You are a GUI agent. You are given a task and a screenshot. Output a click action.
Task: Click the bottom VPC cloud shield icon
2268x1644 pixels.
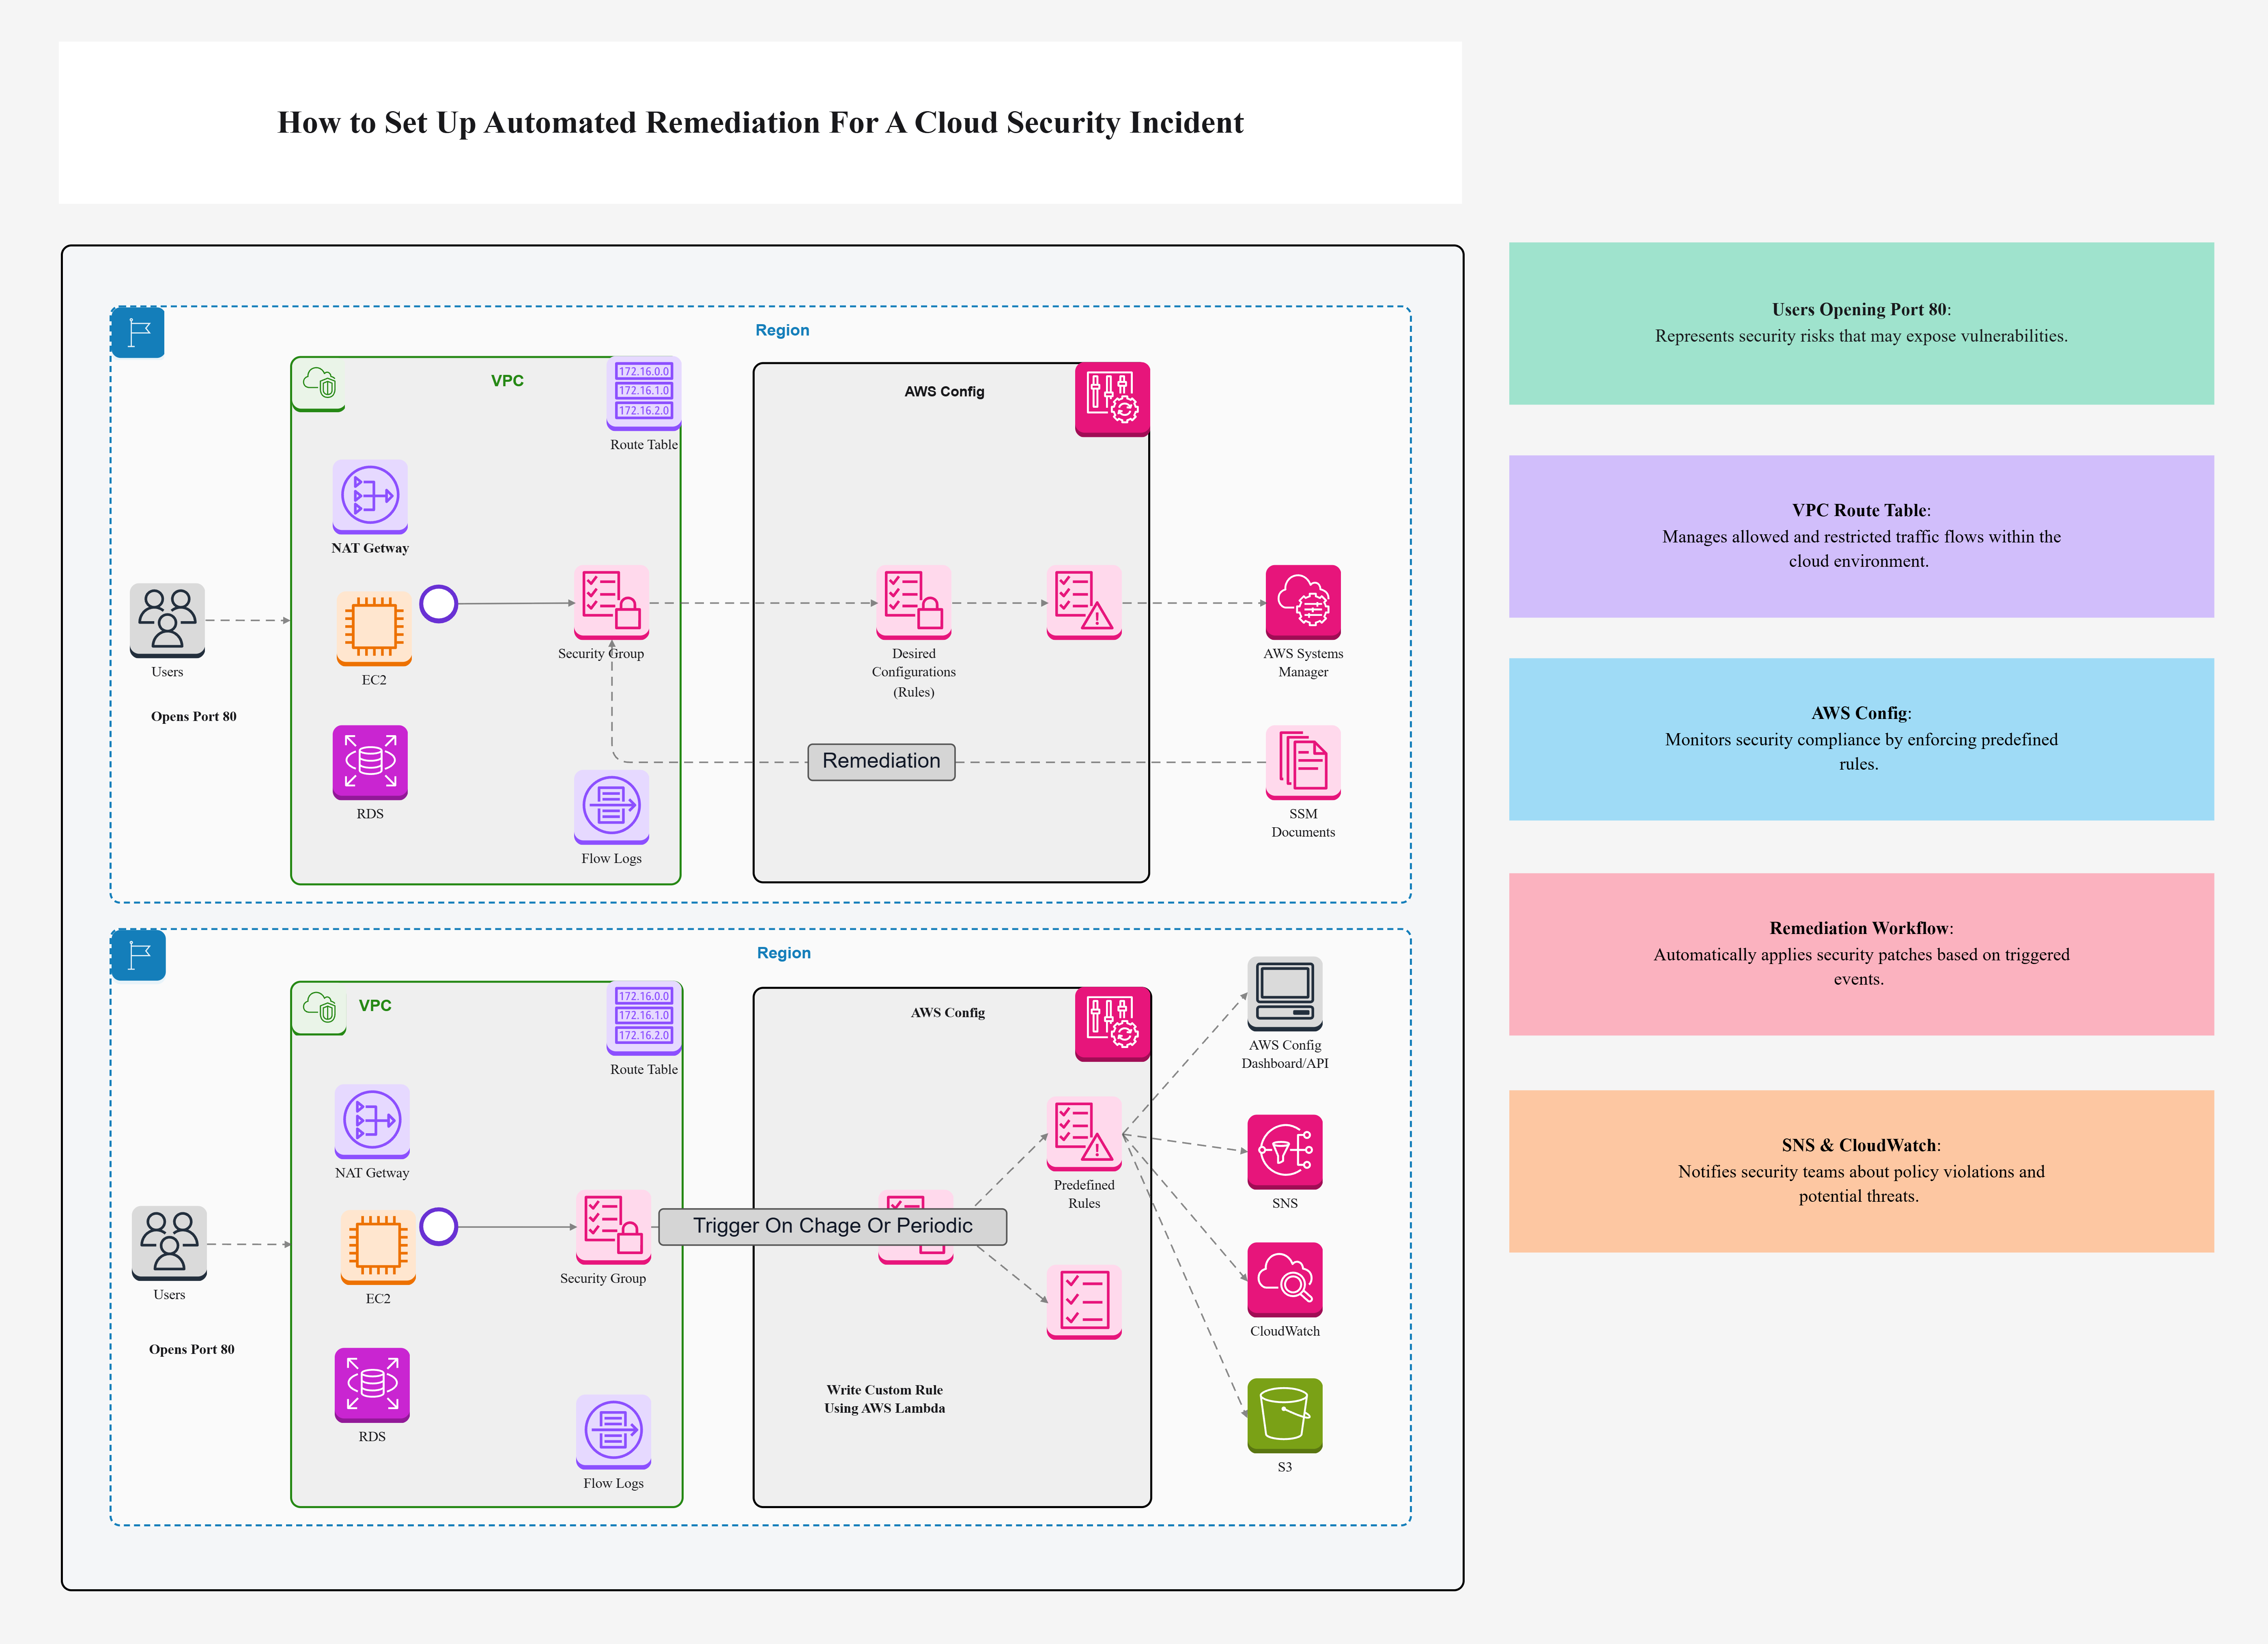tap(319, 1008)
